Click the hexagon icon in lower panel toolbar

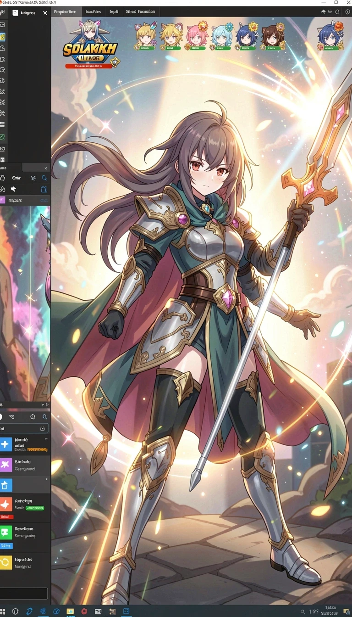tap(33, 417)
